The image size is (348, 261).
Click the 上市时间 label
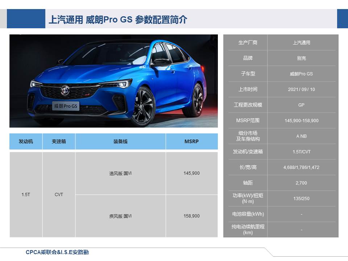pos(248,90)
